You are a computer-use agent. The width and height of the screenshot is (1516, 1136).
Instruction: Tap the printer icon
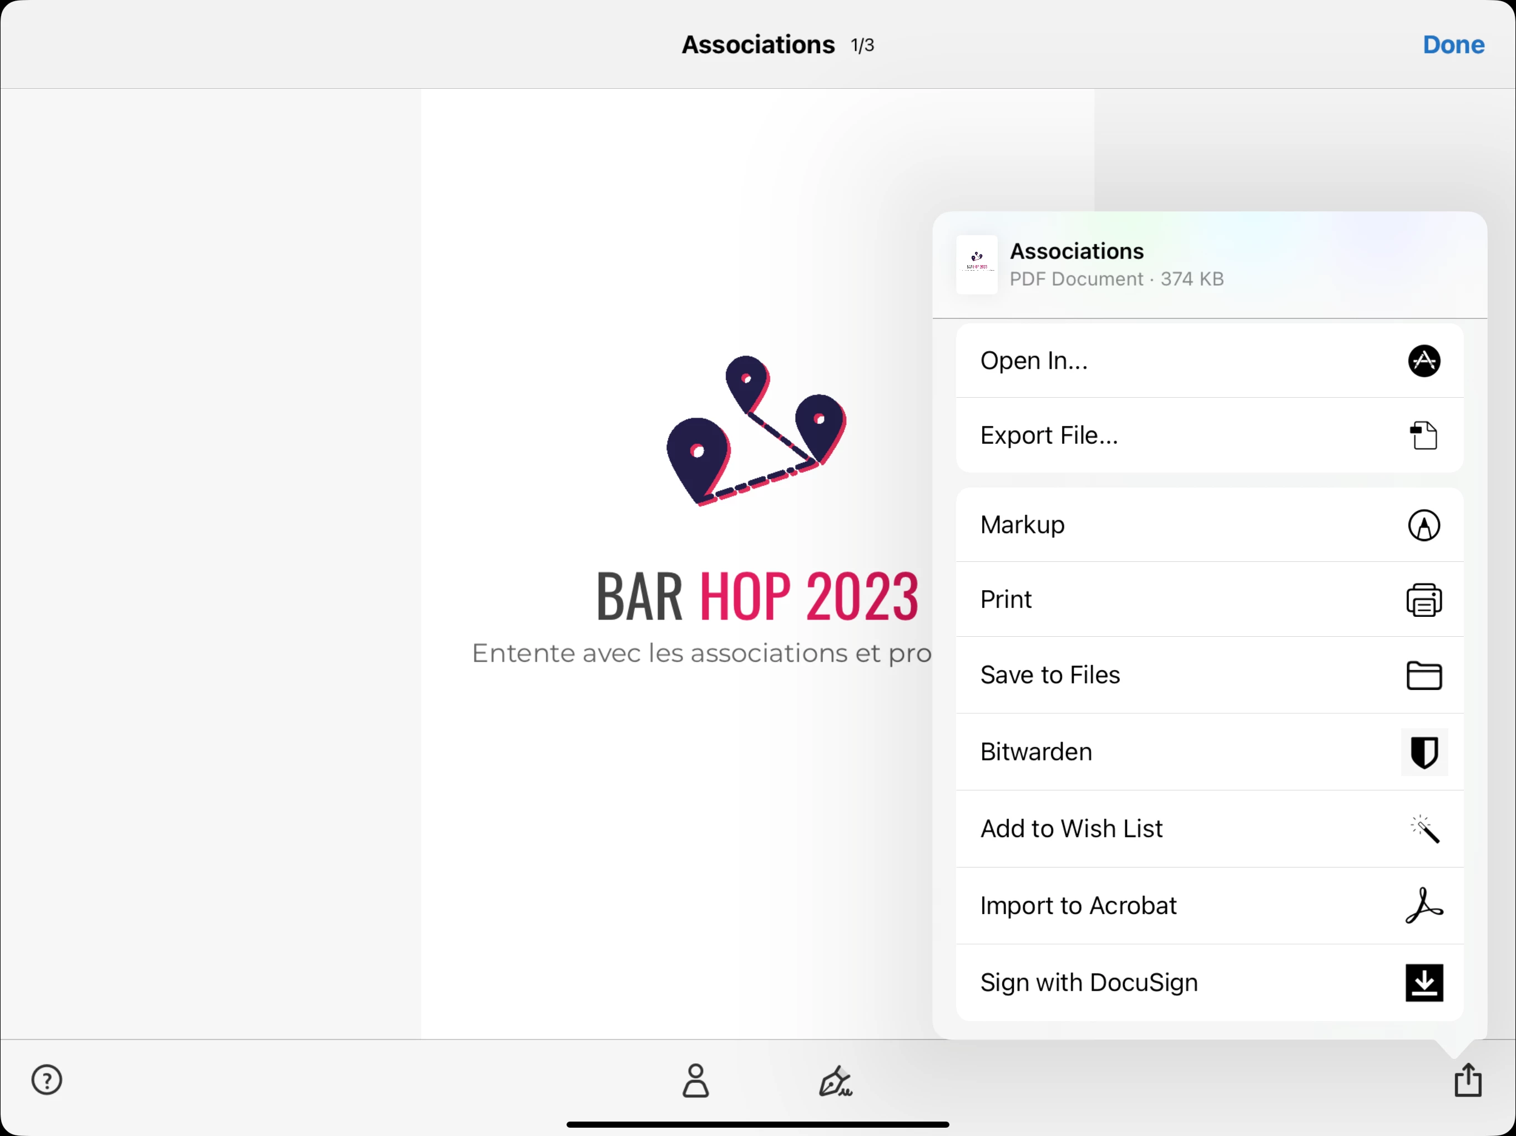tap(1423, 600)
